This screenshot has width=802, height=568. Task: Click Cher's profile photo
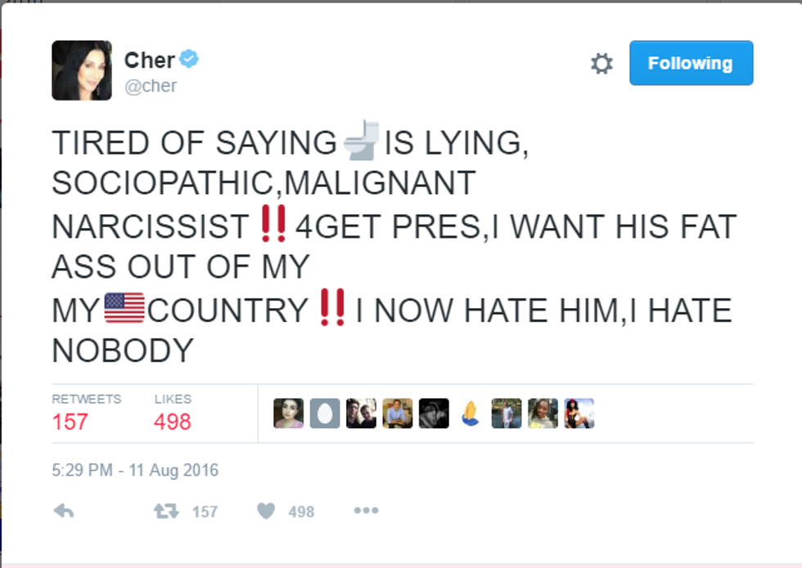click(x=82, y=70)
